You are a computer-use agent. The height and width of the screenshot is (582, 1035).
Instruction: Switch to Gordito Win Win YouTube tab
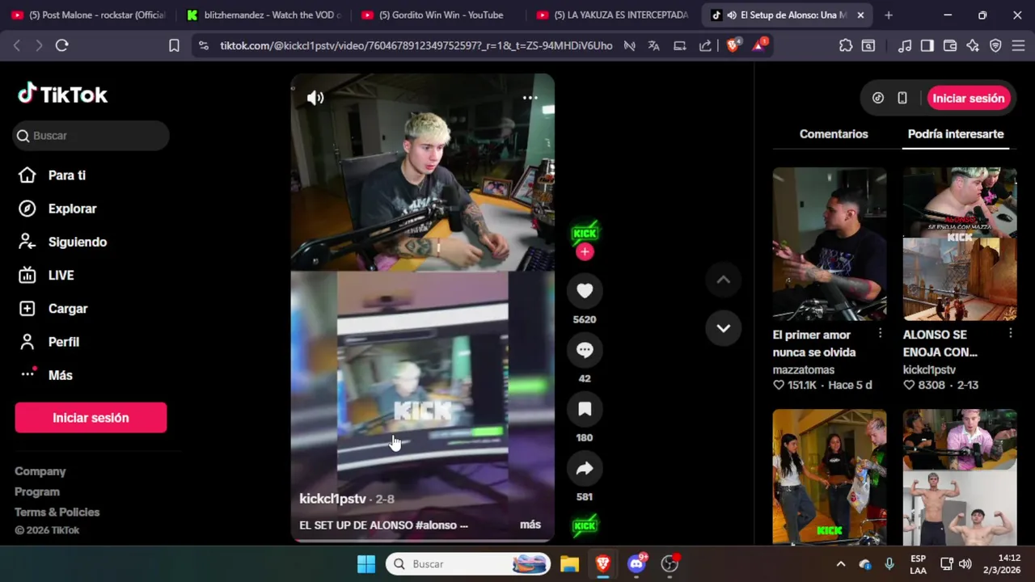click(x=440, y=15)
